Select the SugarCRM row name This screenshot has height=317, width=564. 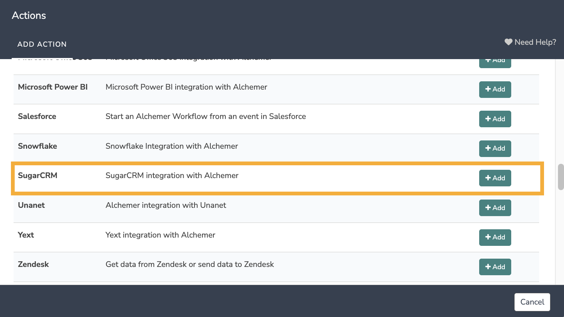(x=38, y=175)
